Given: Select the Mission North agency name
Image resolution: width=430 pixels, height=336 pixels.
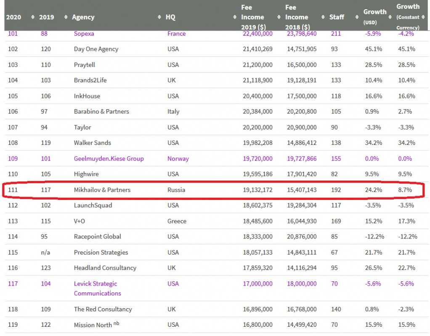Looking at the screenshot, I should click(93, 325).
